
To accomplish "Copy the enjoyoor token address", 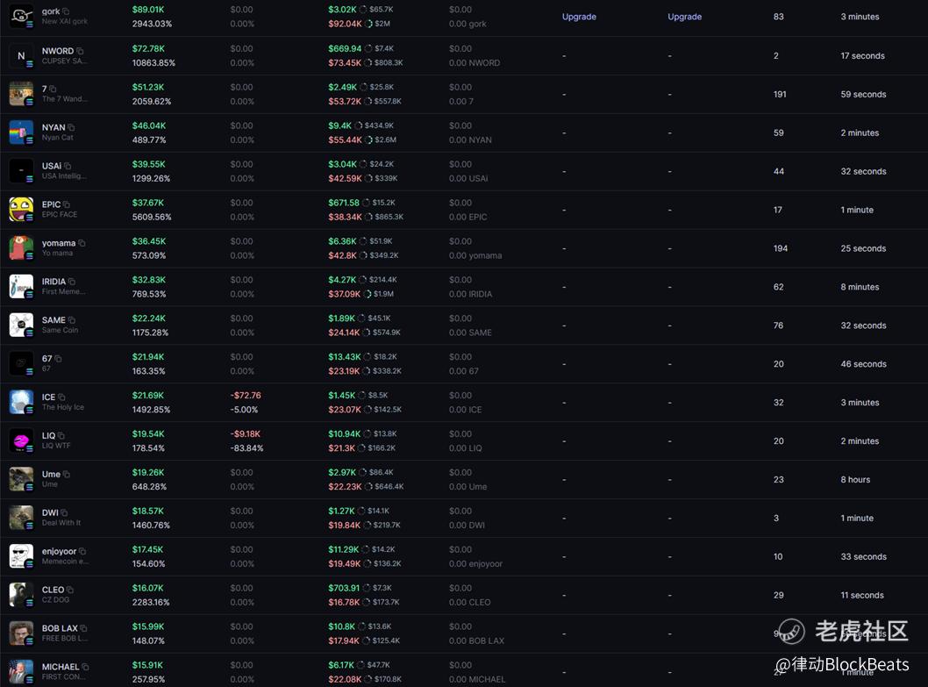I will coord(82,552).
